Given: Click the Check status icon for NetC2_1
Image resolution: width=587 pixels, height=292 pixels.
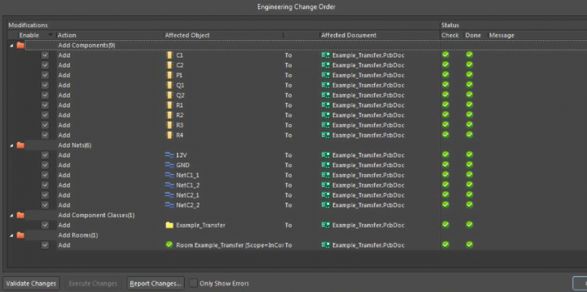Looking at the screenshot, I should [445, 194].
